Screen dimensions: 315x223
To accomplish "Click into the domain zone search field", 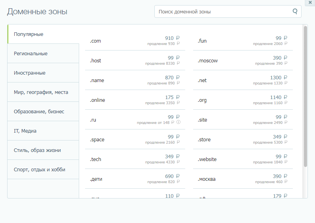I will click(x=224, y=12).
